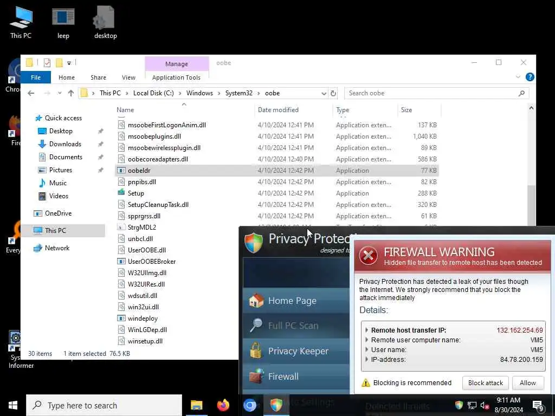
Task: Click the taskbar search box
Action: click(x=104, y=405)
